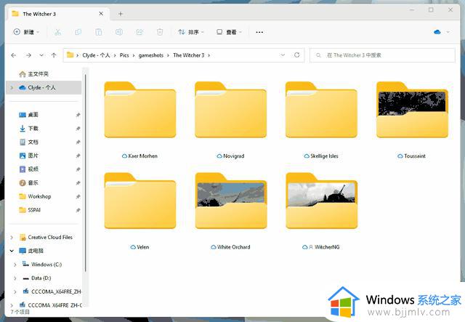Open 视频 videos in sidebar
The height and width of the screenshot is (322, 465).
[x=33, y=169]
